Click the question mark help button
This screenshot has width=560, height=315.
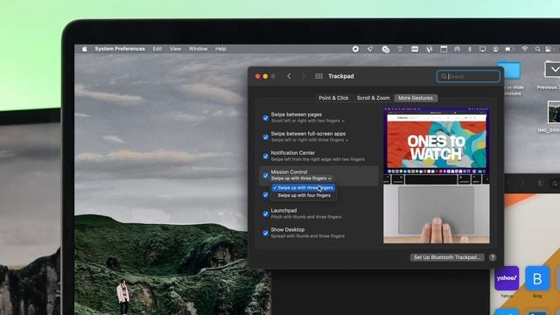click(x=493, y=257)
